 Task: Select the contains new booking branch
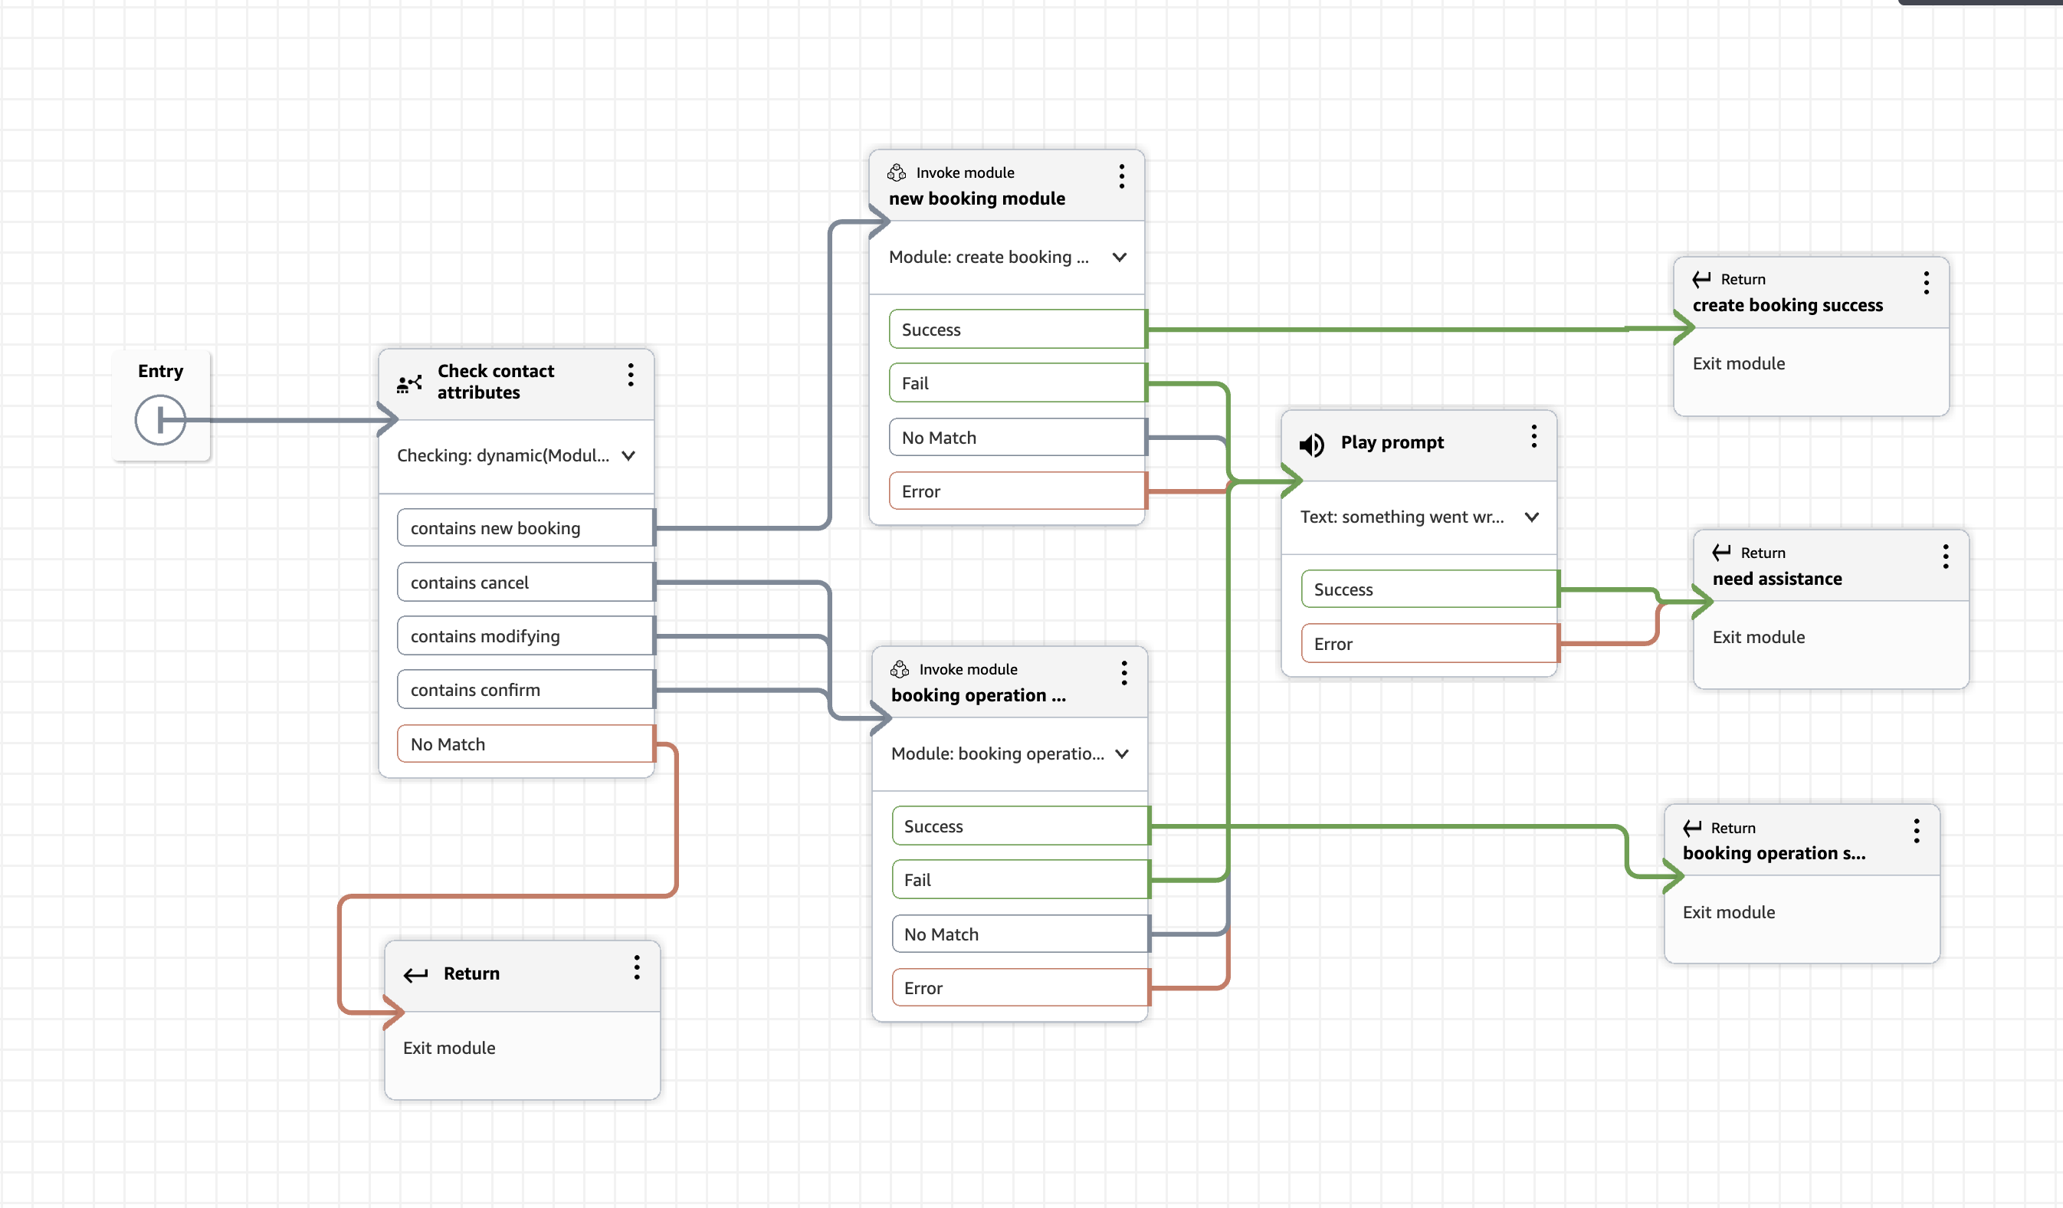click(x=526, y=528)
